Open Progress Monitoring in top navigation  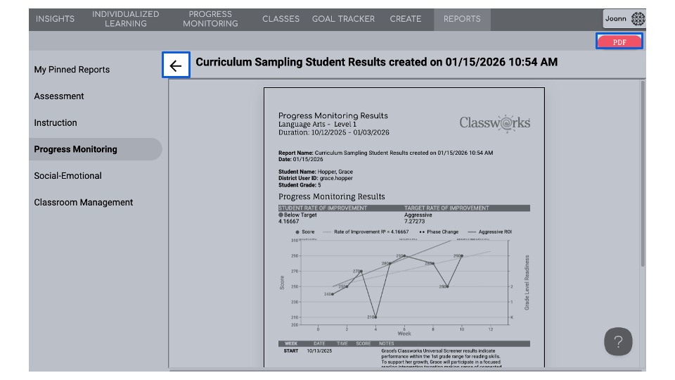coord(210,19)
